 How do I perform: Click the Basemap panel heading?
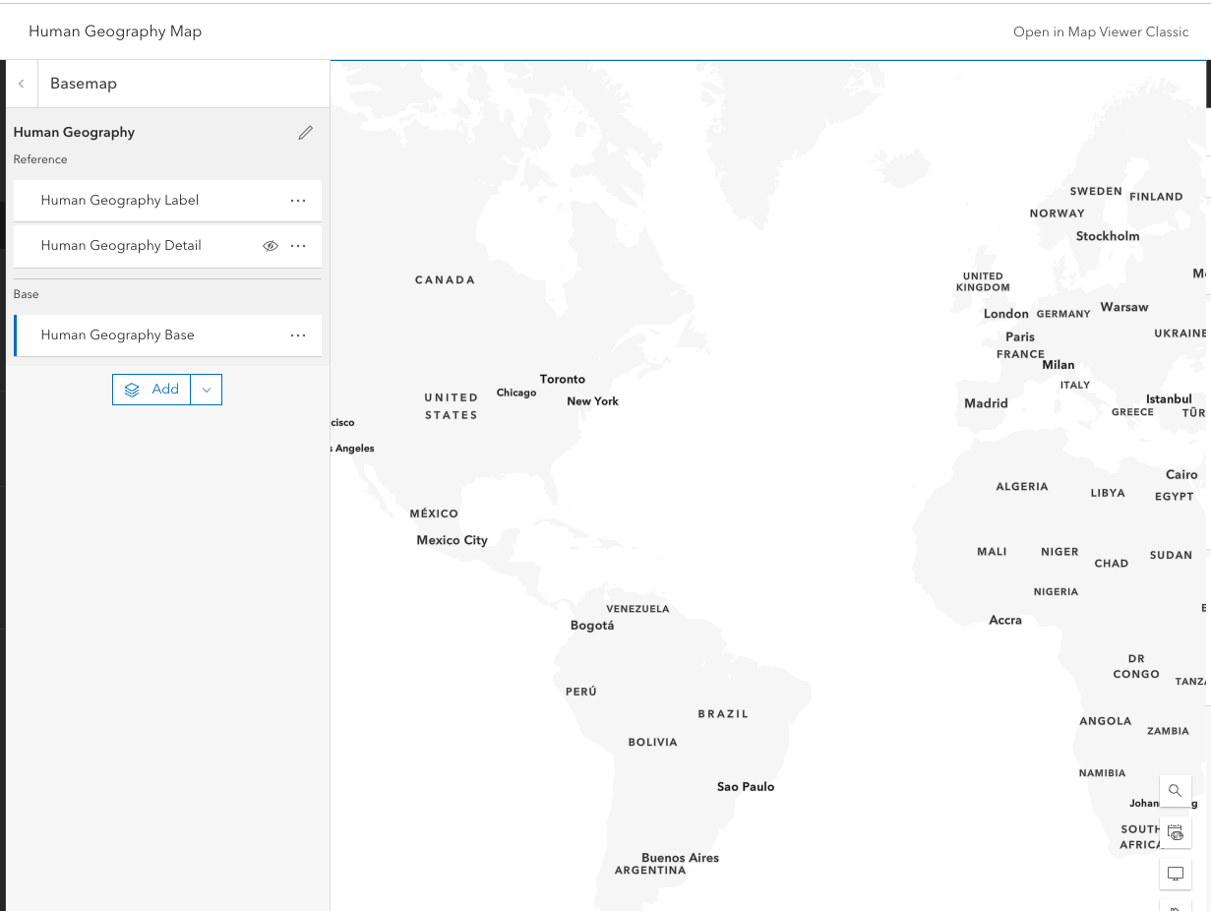(84, 84)
